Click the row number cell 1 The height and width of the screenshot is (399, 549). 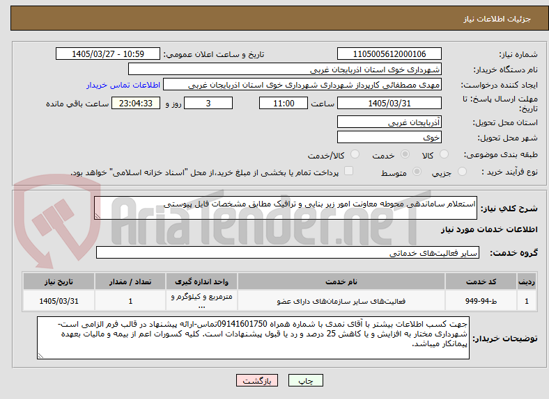527,301
